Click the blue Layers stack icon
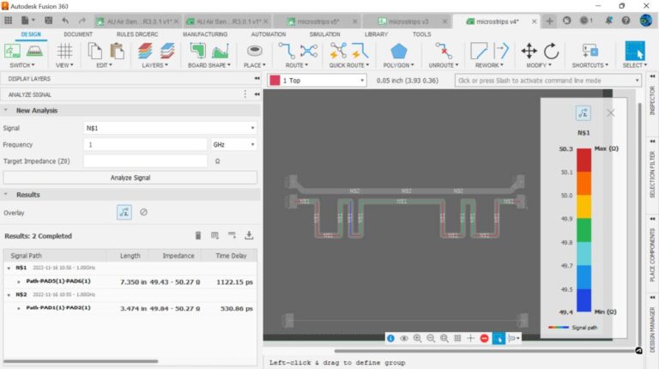 tap(166, 51)
